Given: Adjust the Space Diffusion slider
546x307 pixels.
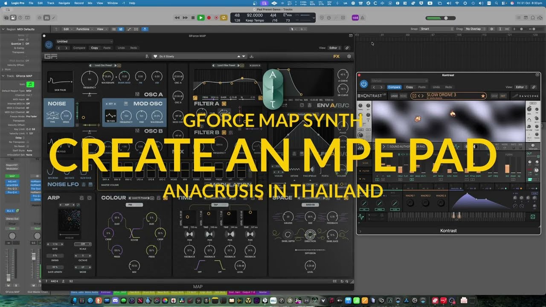Looking at the screenshot, I should tap(310, 250).
